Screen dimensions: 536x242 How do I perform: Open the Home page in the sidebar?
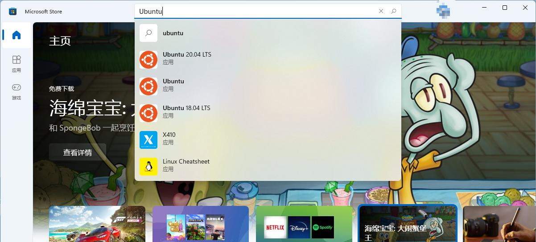16,35
